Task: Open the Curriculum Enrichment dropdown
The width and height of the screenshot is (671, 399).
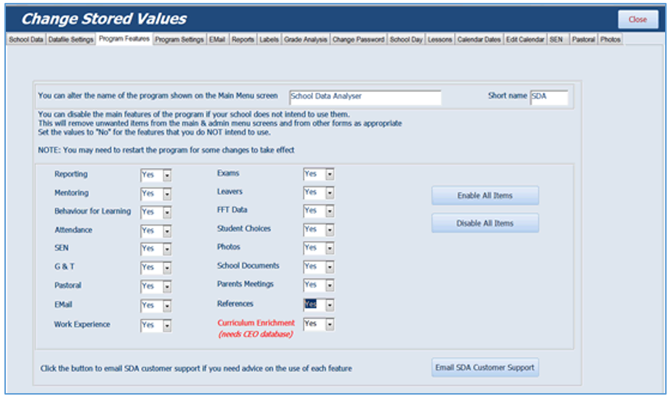Action: pos(330,325)
